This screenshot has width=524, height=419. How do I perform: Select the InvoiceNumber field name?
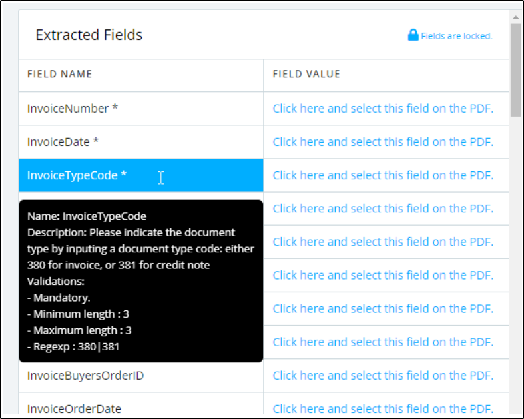coord(73,108)
